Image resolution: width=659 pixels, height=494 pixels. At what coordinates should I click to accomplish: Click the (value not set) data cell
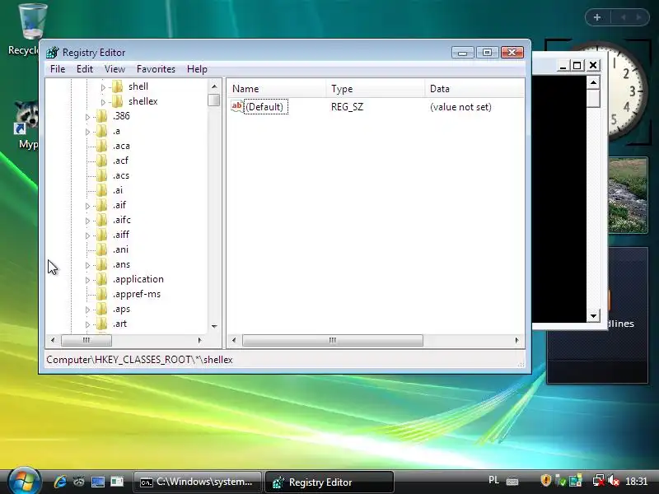tap(460, 107)
